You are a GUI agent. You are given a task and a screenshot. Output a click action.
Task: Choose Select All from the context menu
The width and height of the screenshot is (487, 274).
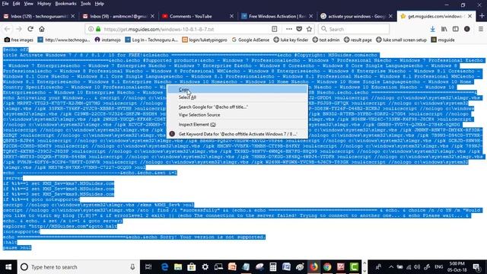click(237, 97)
